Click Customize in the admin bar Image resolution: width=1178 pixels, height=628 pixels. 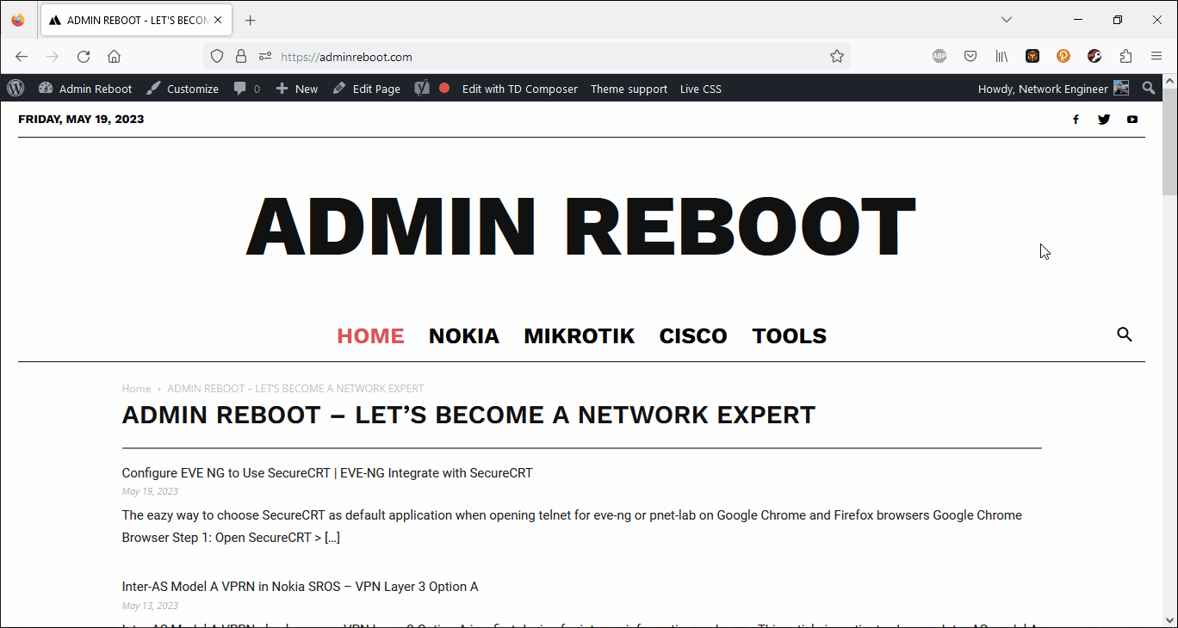[183, 89]
